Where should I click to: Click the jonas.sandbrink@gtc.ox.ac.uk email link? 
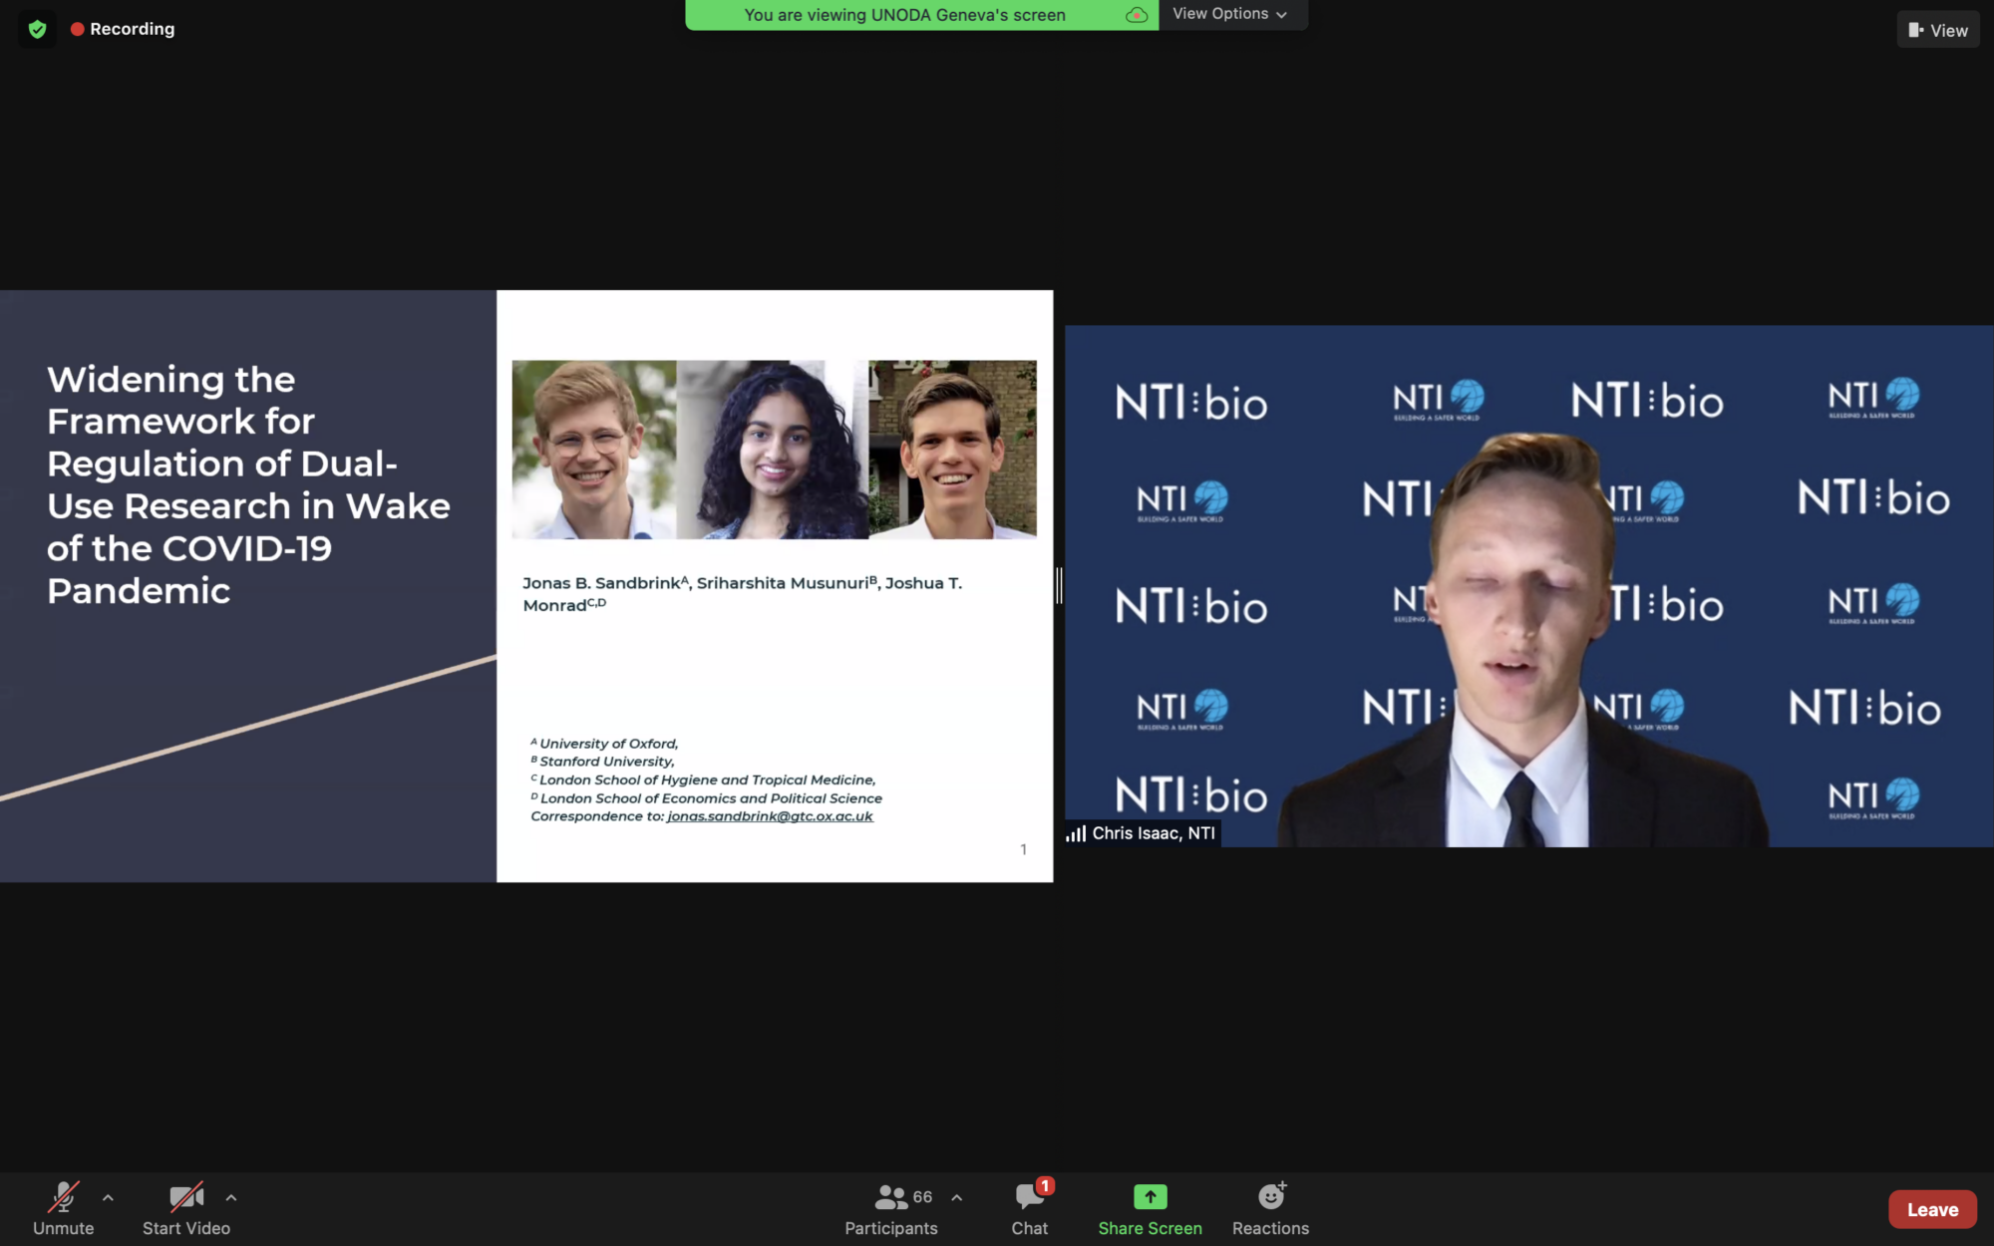pyautogui.click(x=770, y=816)
